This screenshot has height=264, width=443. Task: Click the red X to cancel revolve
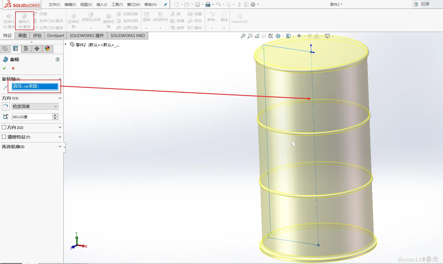click(13, 68)
